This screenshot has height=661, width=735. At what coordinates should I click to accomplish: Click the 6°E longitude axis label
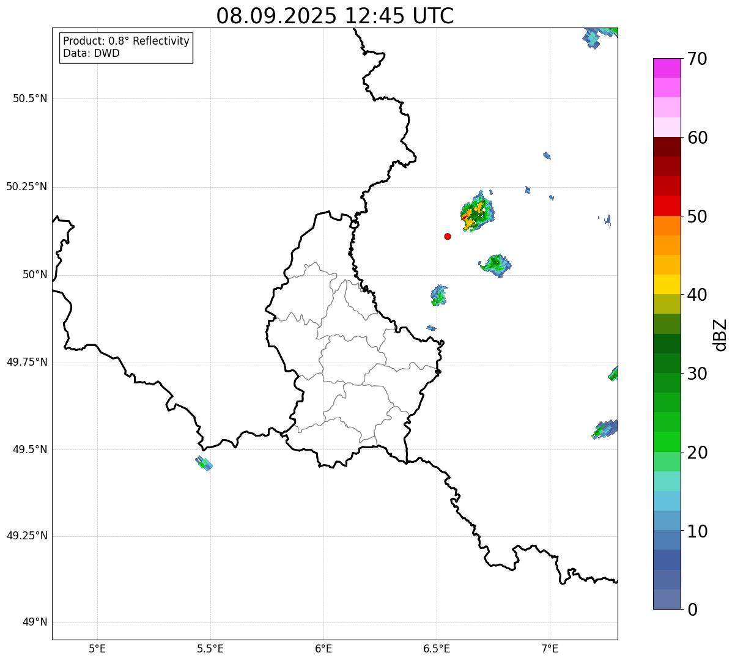point(323,648)
